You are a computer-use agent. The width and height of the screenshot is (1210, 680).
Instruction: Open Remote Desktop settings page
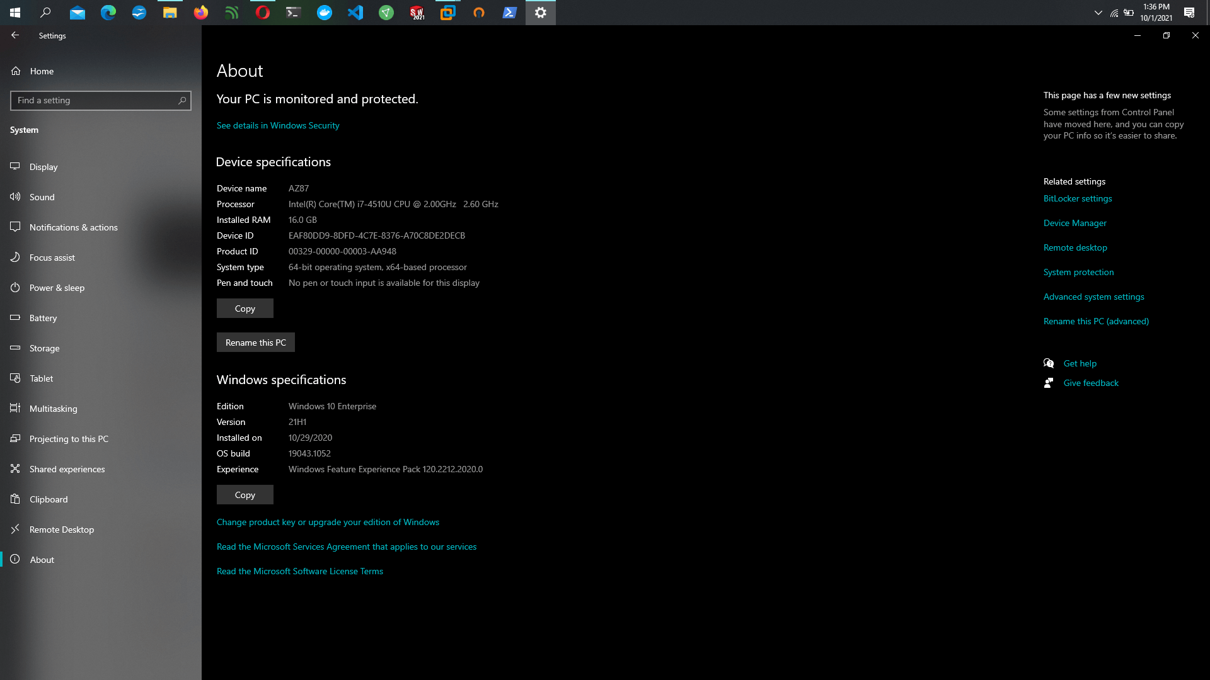(61, 530)
